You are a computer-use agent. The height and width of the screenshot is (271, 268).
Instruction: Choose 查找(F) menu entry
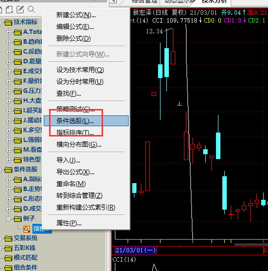click(86, 94)
